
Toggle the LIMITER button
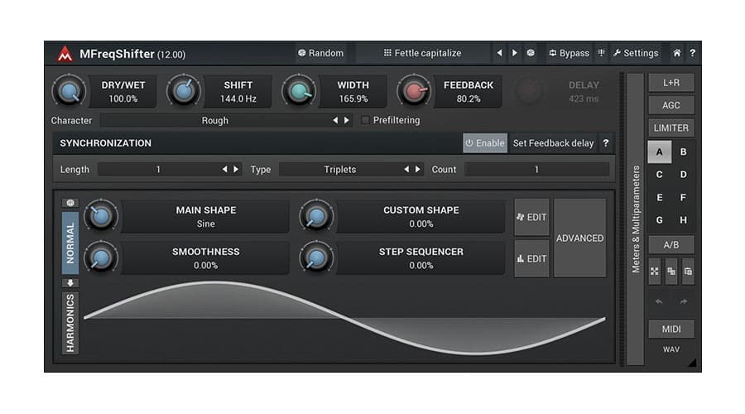tap(671, 128)
